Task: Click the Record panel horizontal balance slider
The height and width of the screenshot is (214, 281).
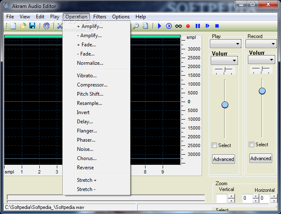Action: (261, 69)
